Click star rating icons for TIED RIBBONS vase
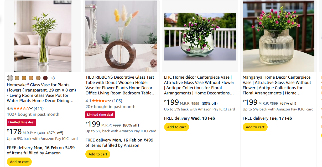Image resolution: width=322 pixels, height=167 pixels. click(x=100, y=101)
